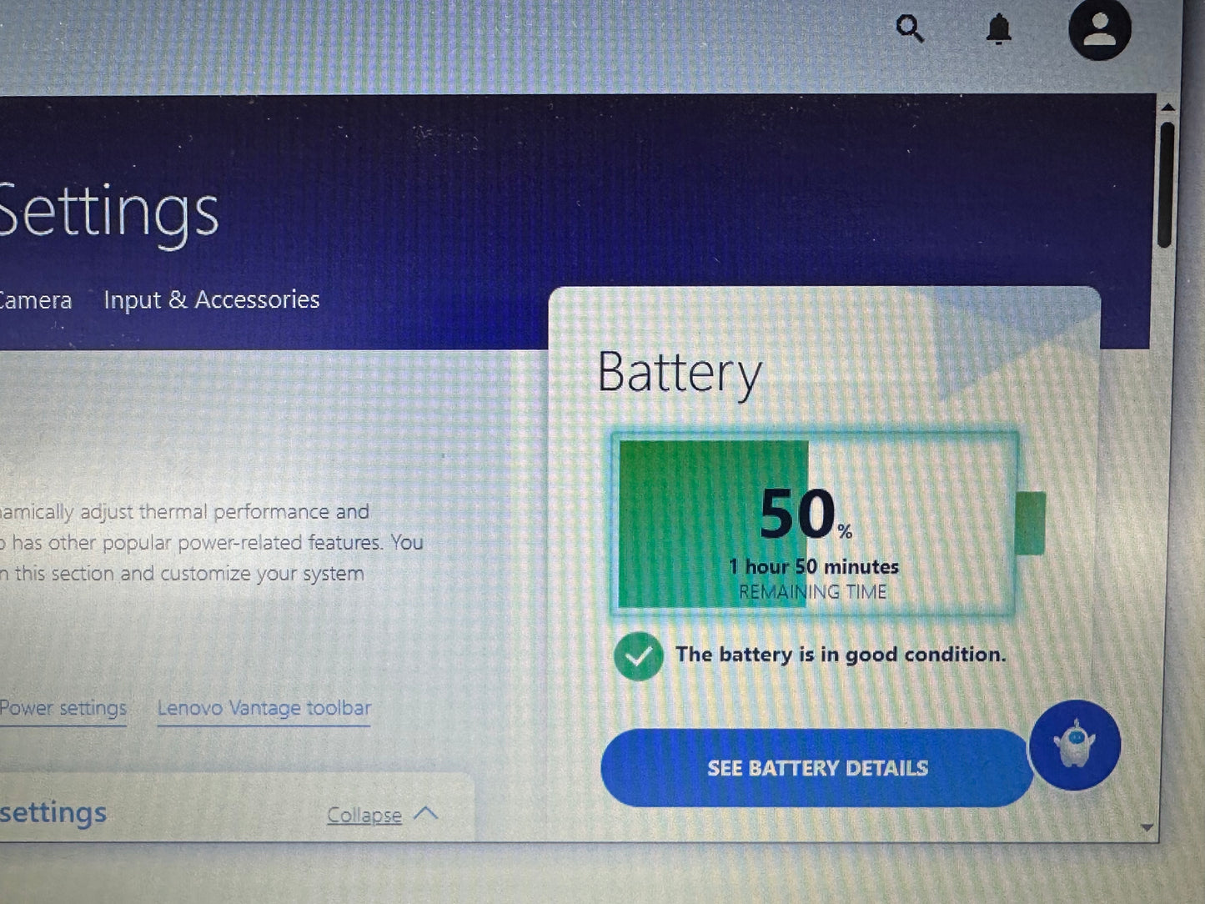Click the Battery card heading
Image resolution: width=1205 pixels, height=904 pixels.
(x=680, y=373)
